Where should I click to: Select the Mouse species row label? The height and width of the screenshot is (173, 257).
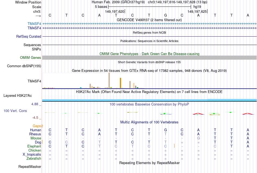coord(36,138)
